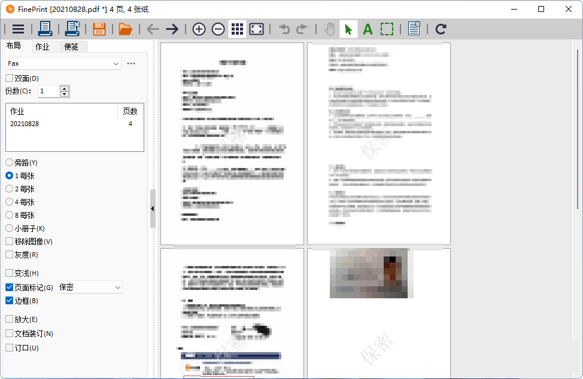
Task: Click the refresh circular arrow icon
Action: point(441,29)
